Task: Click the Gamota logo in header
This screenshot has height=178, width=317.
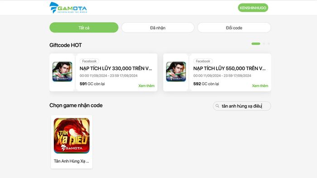Action: 68,8
